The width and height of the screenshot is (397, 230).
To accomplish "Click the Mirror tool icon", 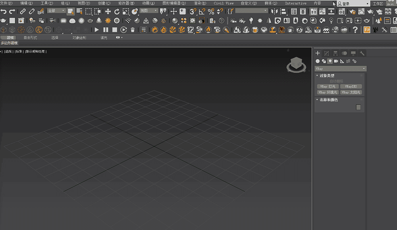I will pyautogui.click(x=274, y=11).
